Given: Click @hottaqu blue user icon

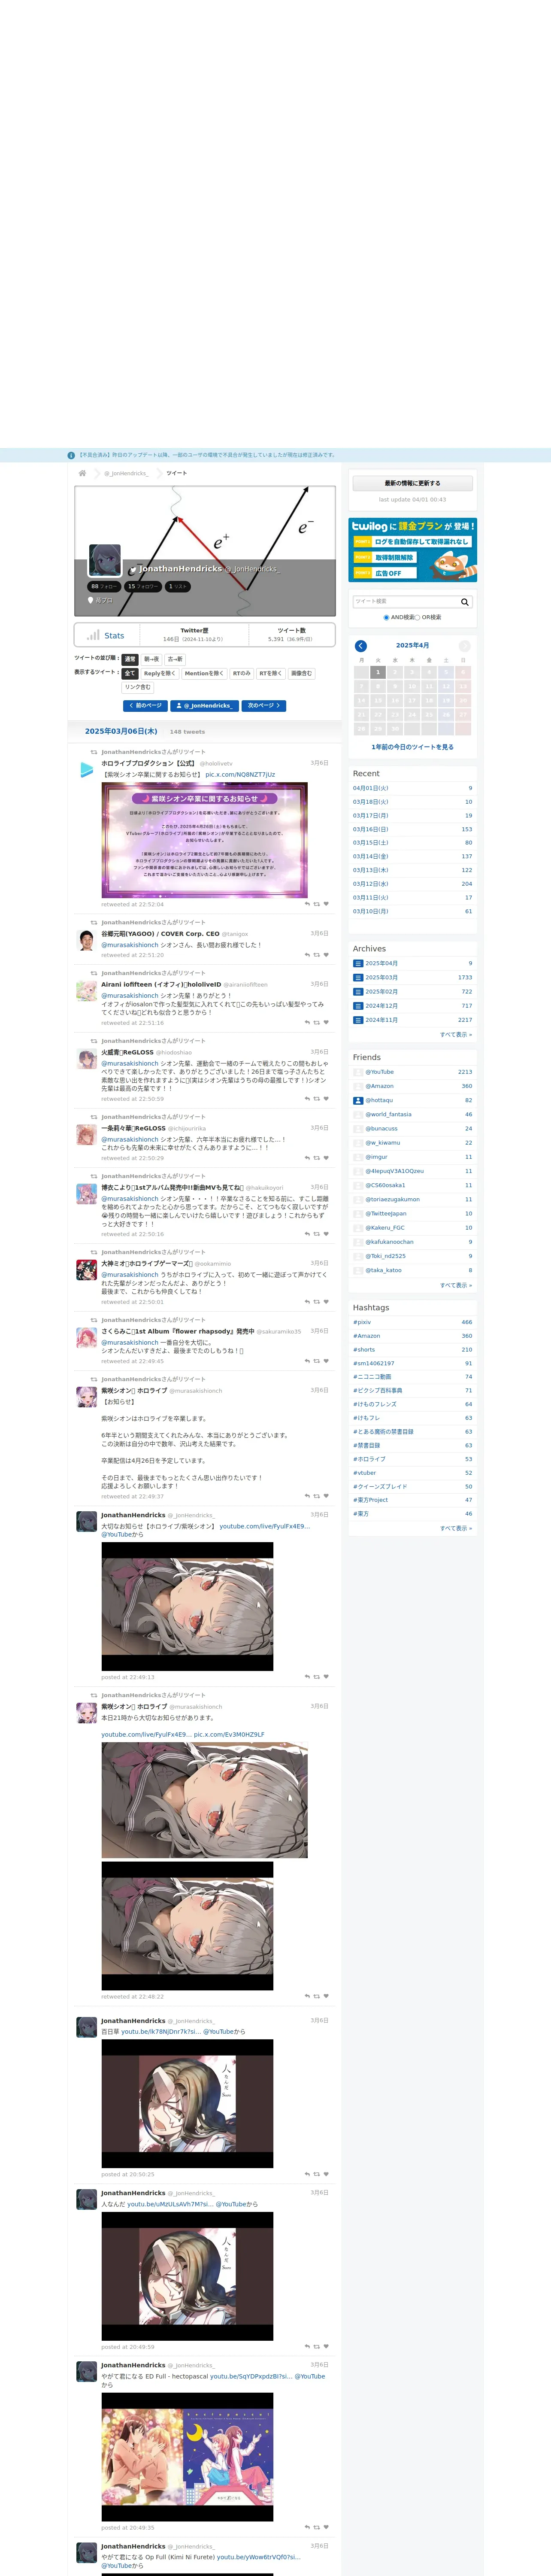Looking at the screenshot, I should 358,1100.
